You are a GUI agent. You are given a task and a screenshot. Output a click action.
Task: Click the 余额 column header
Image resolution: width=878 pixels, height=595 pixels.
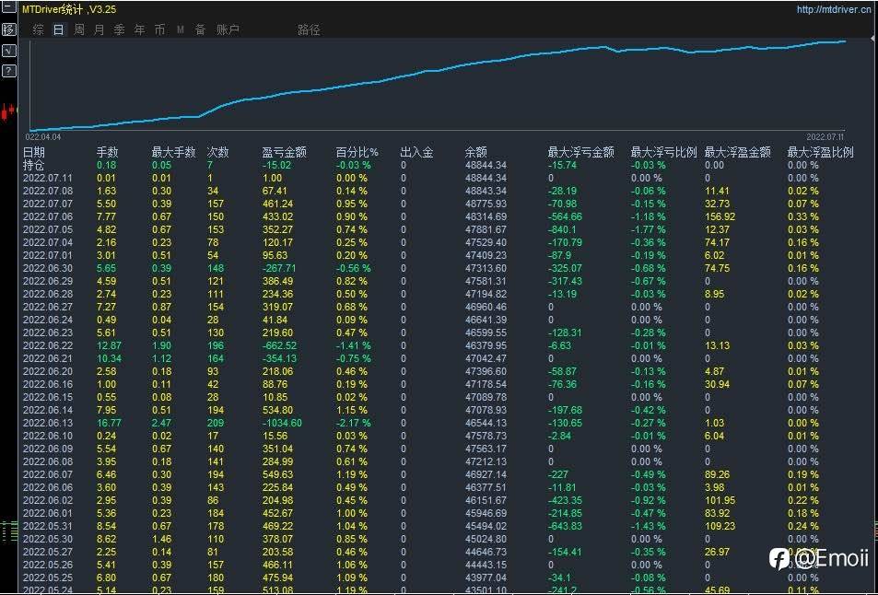(476, 152)
